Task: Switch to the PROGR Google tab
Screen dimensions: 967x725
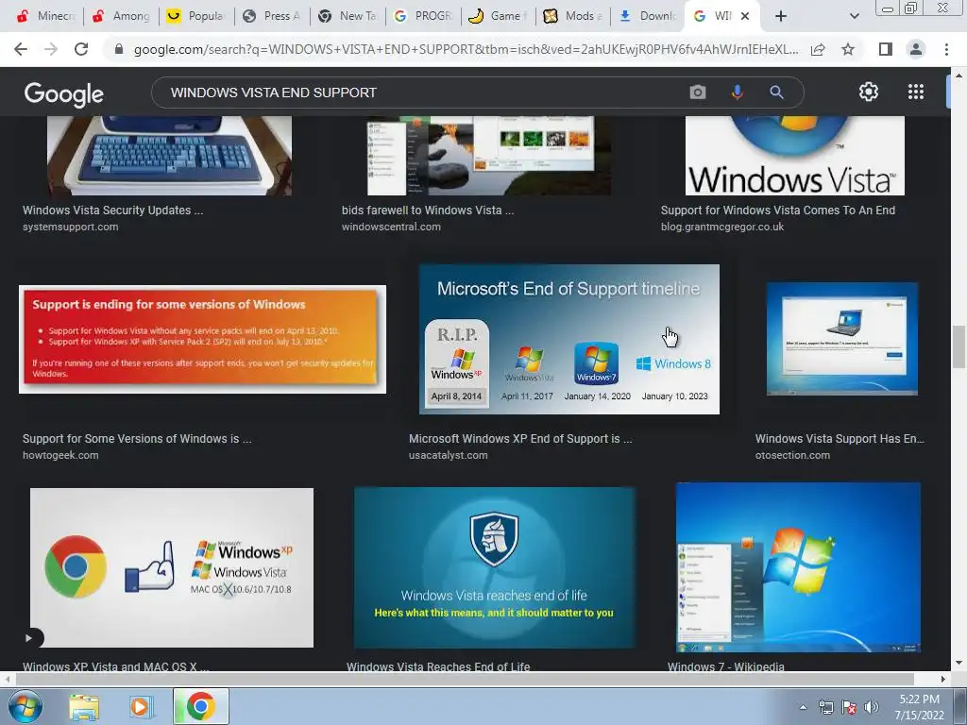Action: pyautogui.click(x=422, y=16)
